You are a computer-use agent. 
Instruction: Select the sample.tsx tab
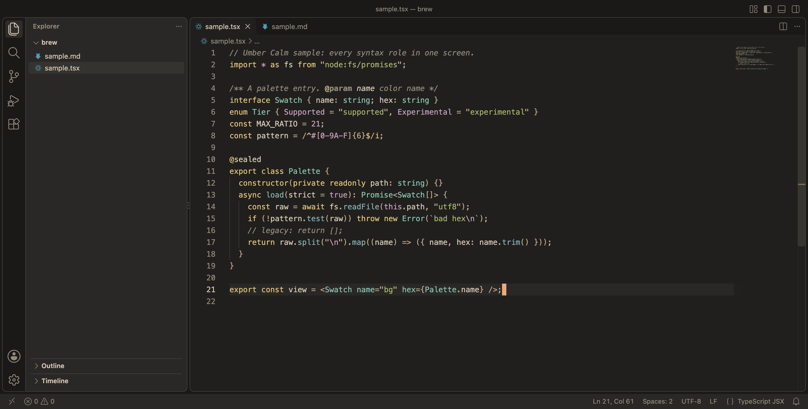(222, 27)
